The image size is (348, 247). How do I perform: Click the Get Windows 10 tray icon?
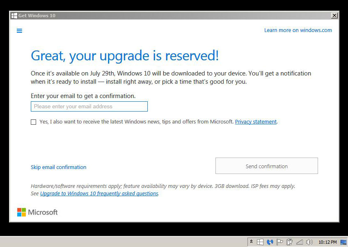(260, 242)
